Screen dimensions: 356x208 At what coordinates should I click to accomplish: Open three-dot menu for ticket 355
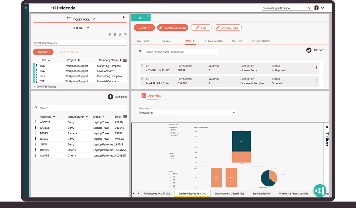point(37,66)
